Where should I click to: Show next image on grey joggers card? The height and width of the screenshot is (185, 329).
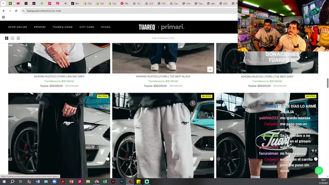point(212,159)
